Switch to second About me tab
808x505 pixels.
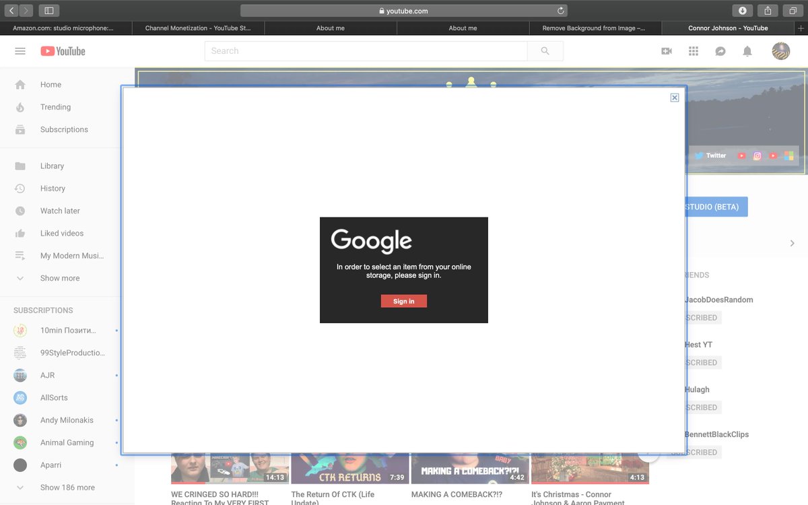point(463,28)
